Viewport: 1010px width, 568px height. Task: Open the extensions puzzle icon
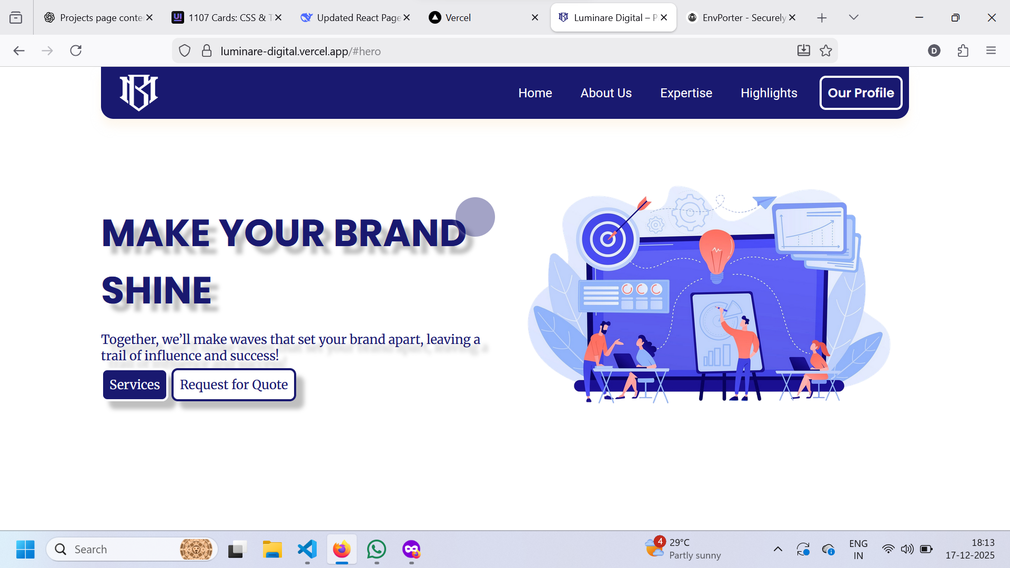point(963,50)
